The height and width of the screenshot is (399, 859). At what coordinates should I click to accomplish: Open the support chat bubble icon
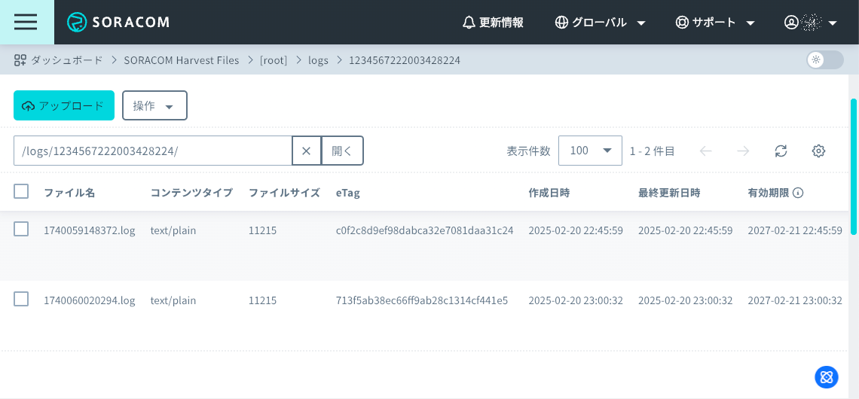(826, 377)
